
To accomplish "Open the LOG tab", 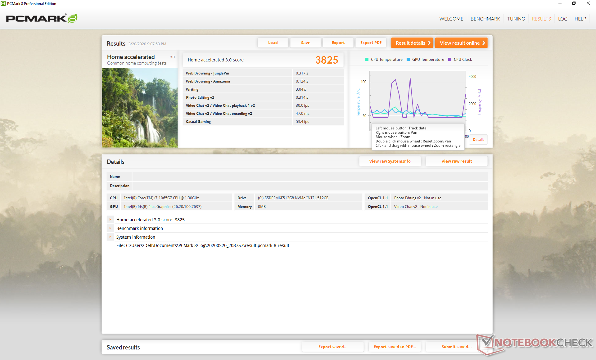I will 562,19.
